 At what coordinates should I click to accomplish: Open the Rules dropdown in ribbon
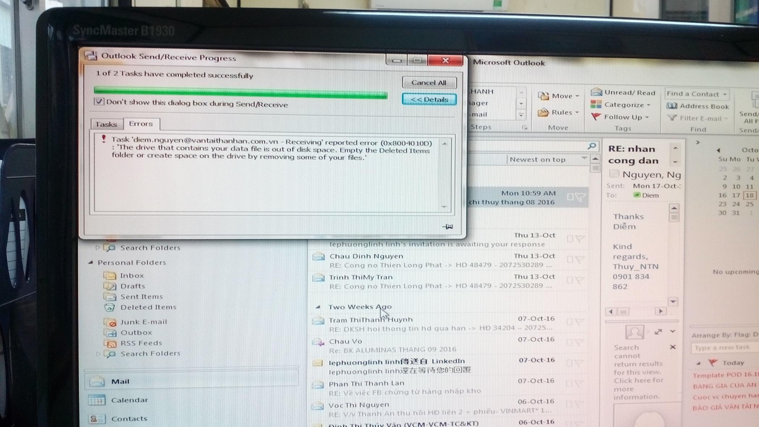coord(558,113)
